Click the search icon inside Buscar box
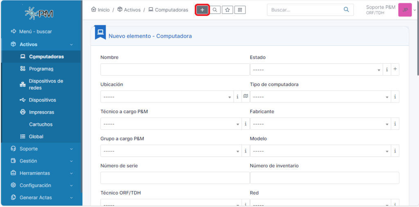This screenshot has width=419, height=207. tap(346, 10)
